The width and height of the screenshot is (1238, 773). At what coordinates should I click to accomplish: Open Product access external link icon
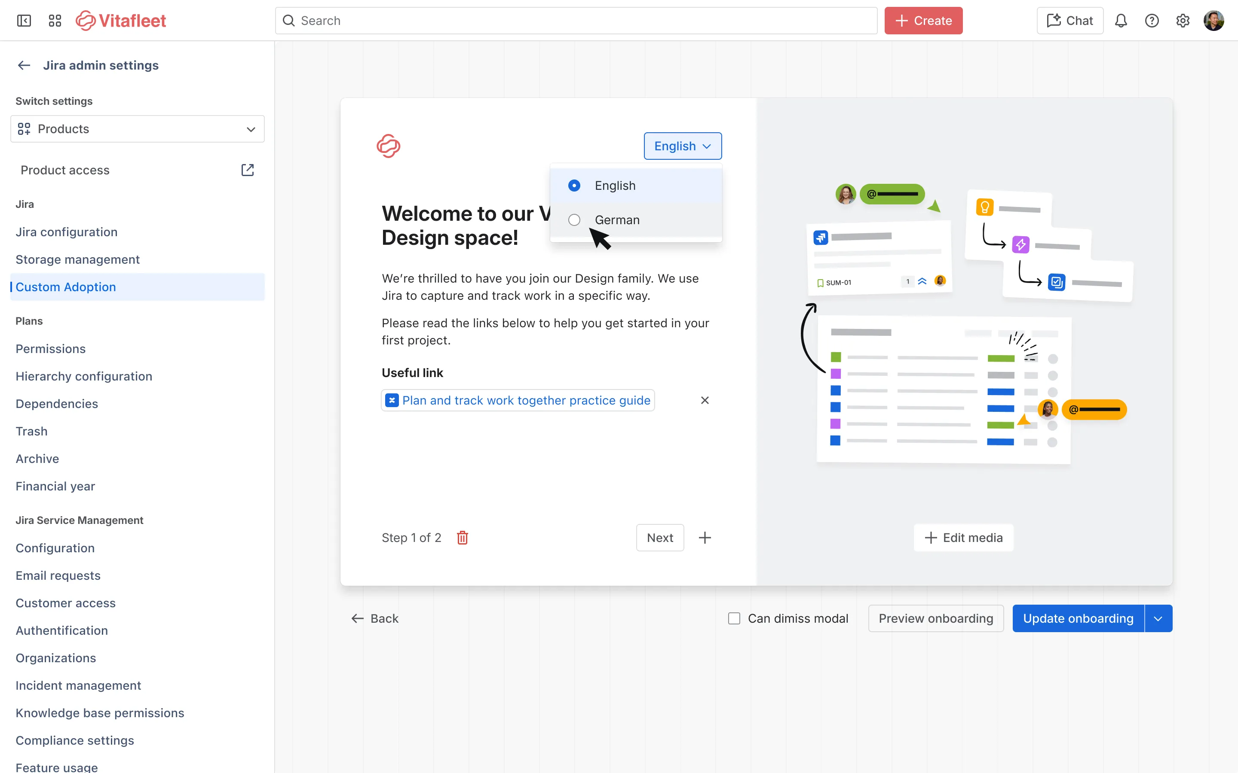tap(248, 170)
